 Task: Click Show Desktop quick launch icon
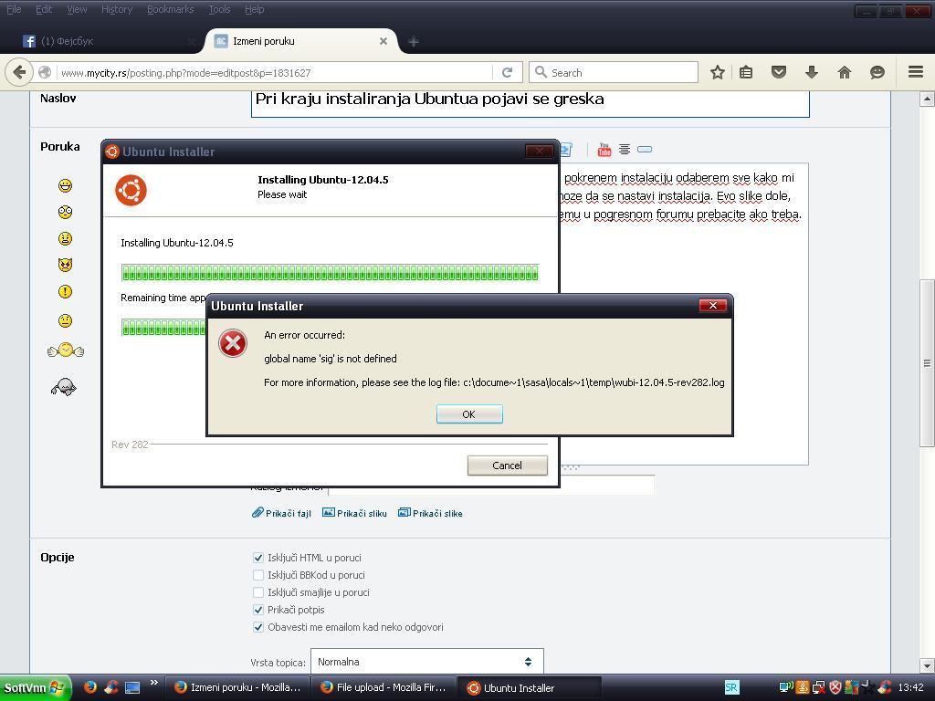coord(132,687)
